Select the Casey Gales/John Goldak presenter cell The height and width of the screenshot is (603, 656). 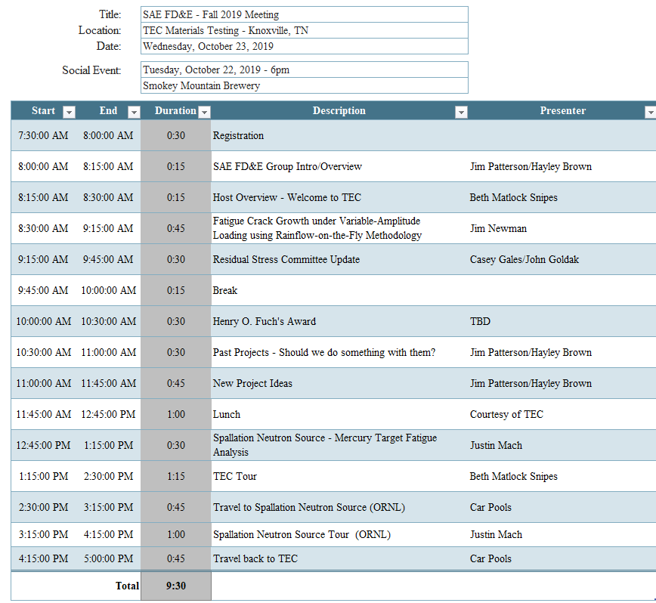pos(559,260)
